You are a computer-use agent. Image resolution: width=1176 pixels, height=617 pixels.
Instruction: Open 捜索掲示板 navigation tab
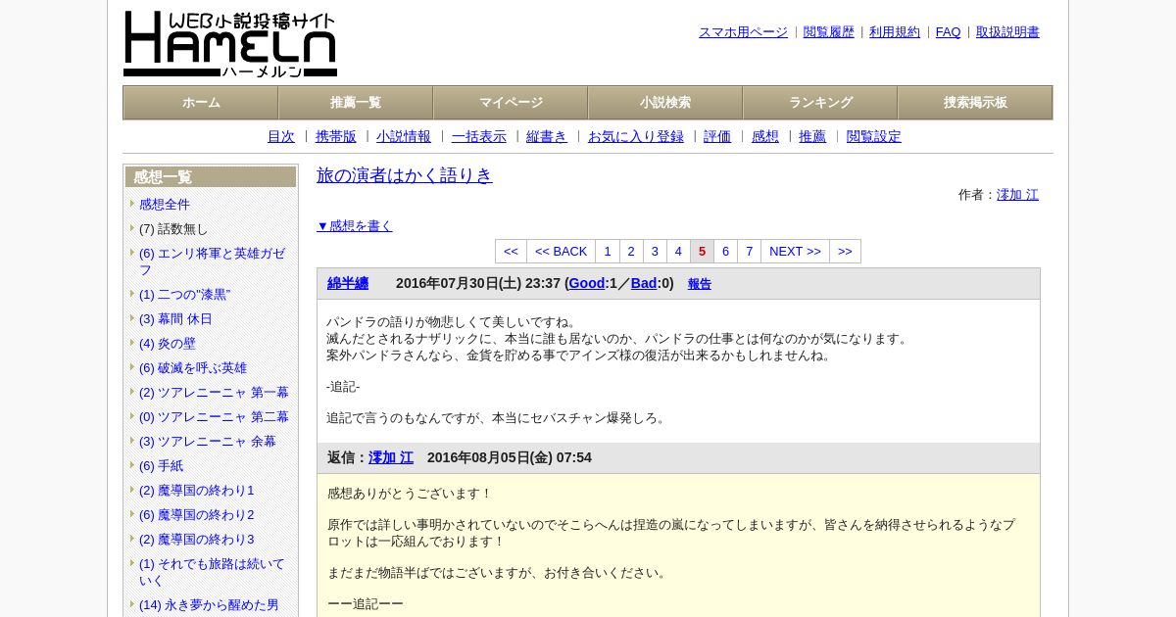[x=975, y=103]
